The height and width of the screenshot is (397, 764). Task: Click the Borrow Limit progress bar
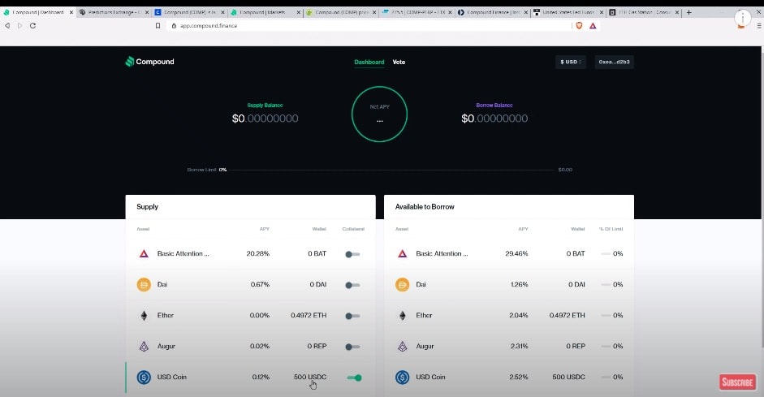coord(392,170)
